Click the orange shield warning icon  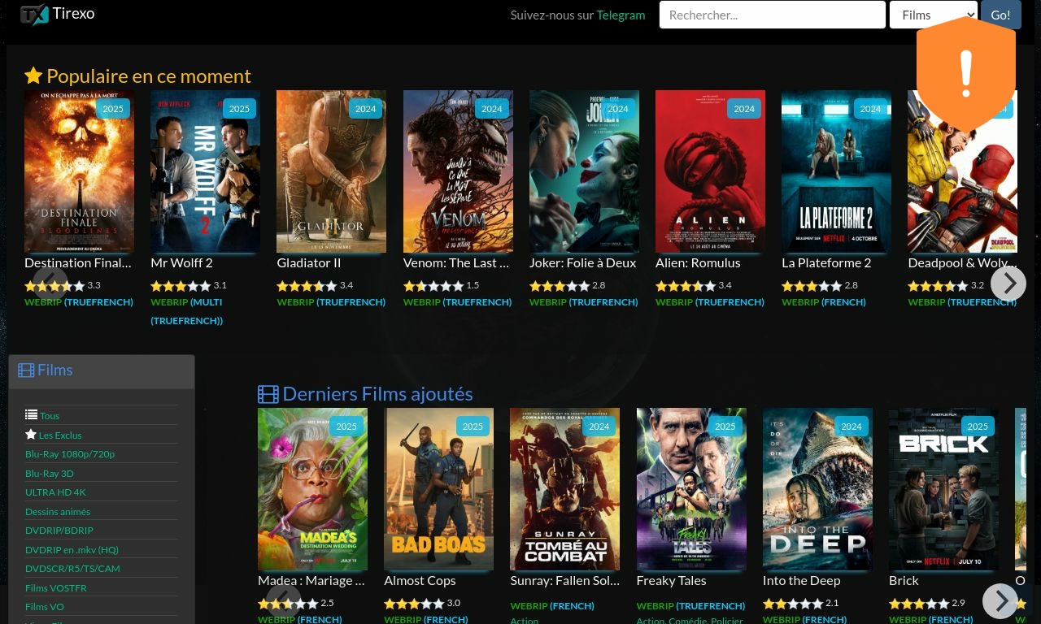tap(966, 75)
